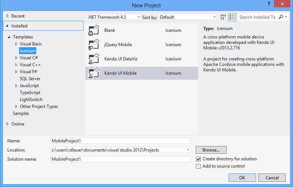This screenshot has width=293, height=187.
Task: Switch to medium icons list view
Action: point(232,17)
